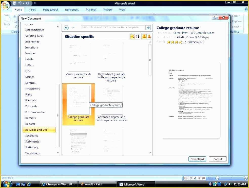The height and width of the screenshot is (188, 249).
Task: Expand the Undo history dropdown arrow
Action: coord(23,3)
